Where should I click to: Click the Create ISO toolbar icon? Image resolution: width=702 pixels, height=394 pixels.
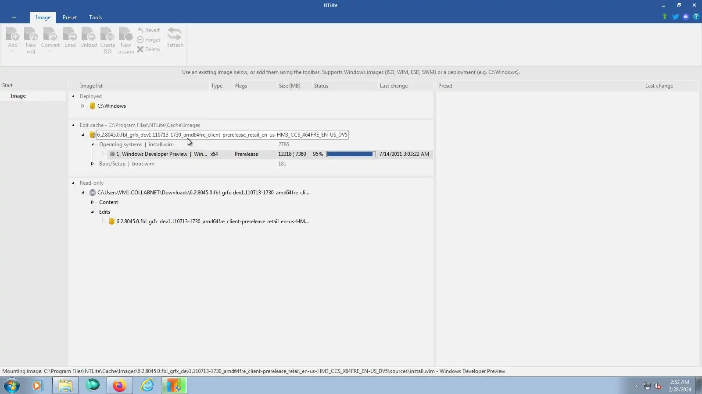tap(107, 39)
